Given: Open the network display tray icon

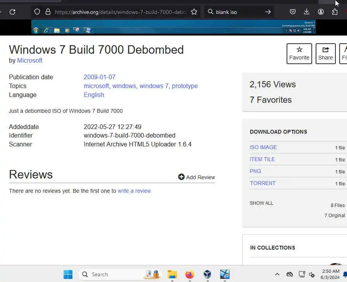Looking at the screenshot, I should tap(302, 274).
